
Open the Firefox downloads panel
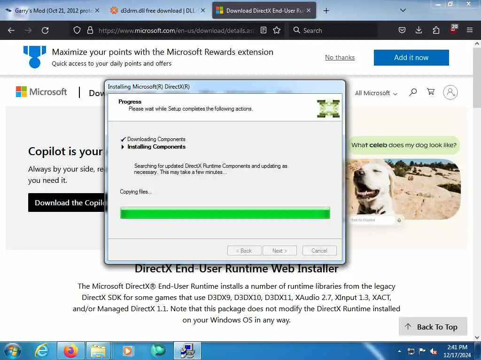(x=419, y=30)
